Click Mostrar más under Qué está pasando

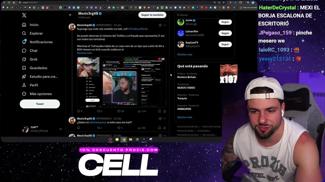(x=185, y=117)
